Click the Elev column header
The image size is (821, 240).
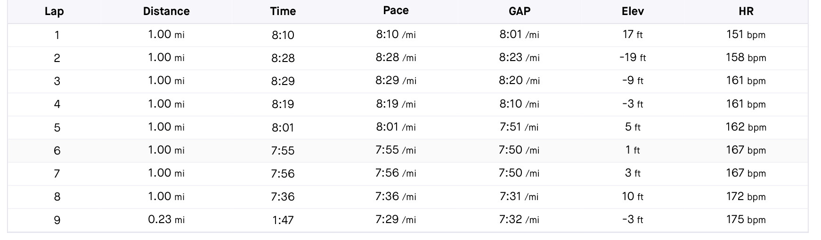click(x=633, y=12)
